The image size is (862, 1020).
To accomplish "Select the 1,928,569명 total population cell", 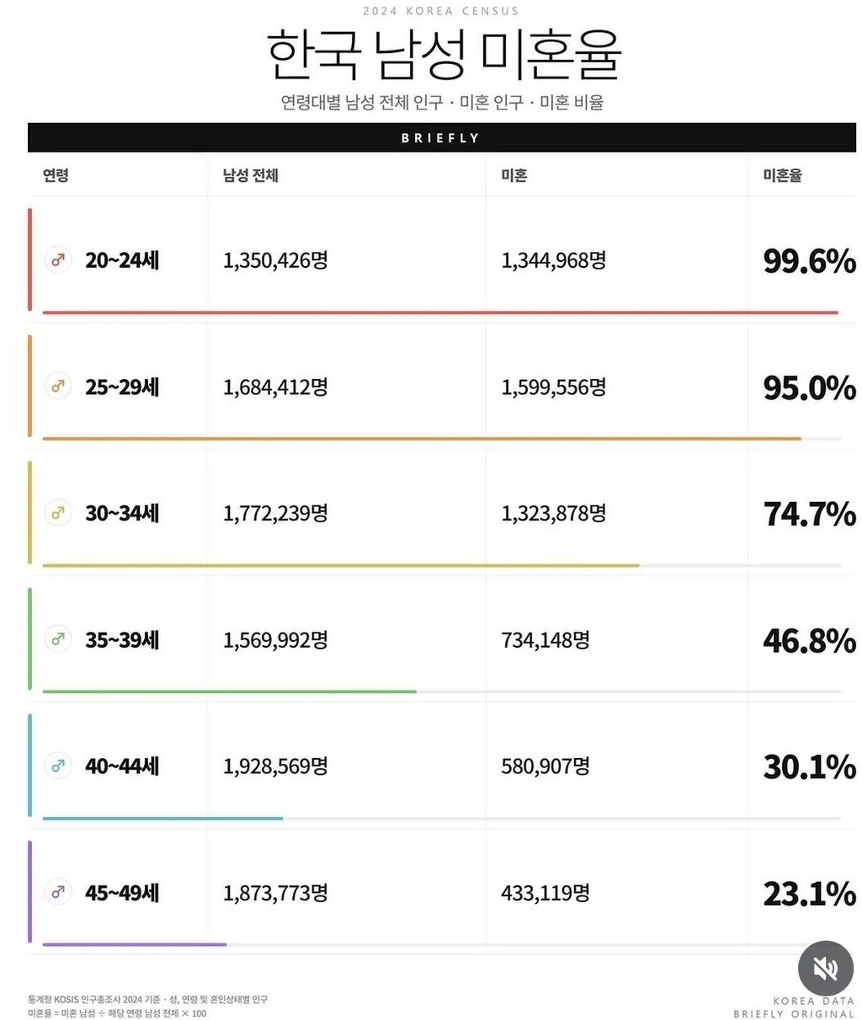I will [275, 766].
